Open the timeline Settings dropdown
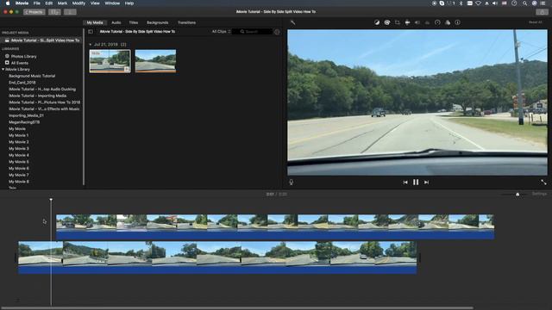Image resolution: width=552 pixels, height=310 pixels. point(539,194)
